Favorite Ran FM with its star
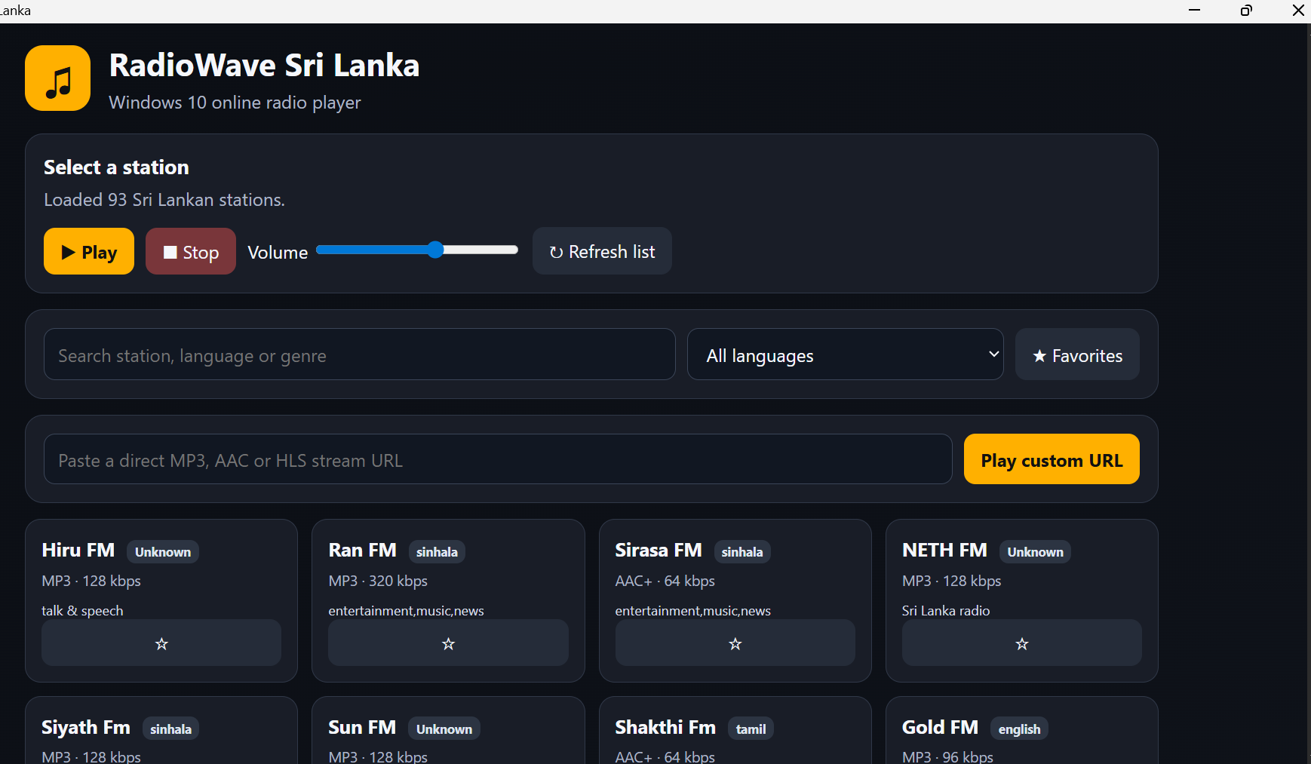Image resolution: width=1311 pixels, height=764 pixels. click(x=448, y=643)
